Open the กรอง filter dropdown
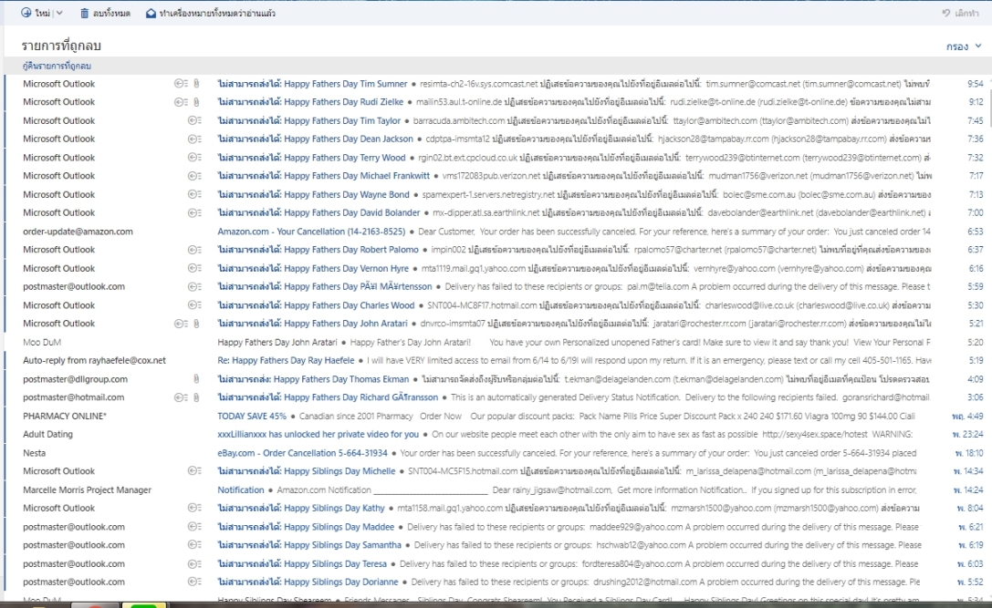This screenshot has height=608, width=992. pyautogui.click(x=964, y=46)
